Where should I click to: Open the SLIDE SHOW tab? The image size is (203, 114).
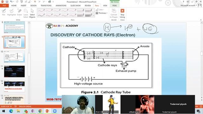click(x=75, y=6)
